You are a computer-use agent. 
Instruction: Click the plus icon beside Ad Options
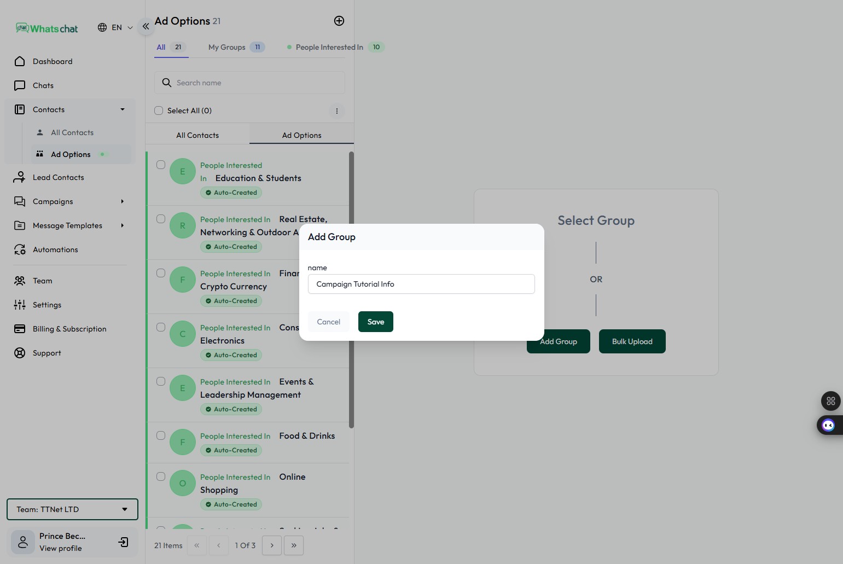pos(339,21)
